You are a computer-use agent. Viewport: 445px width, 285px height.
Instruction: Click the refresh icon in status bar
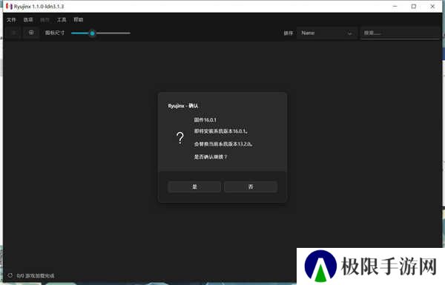coord(10,275)
